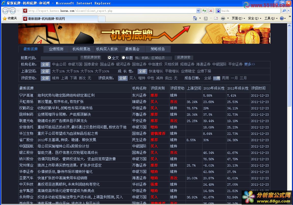The height and width of the screenshot is (205, 293).
Task: Open the 更多>> institutions link
Action: coord(250,64)
